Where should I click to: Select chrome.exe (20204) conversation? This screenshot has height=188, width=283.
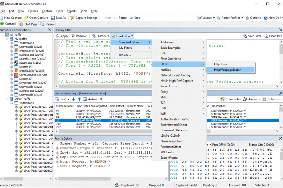[32, 71]
